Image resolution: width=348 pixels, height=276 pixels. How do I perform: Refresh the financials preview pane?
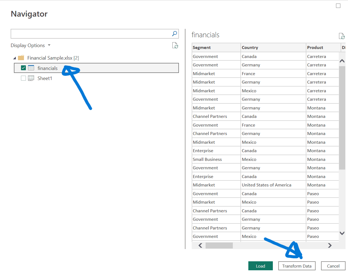tap(342, 36)
